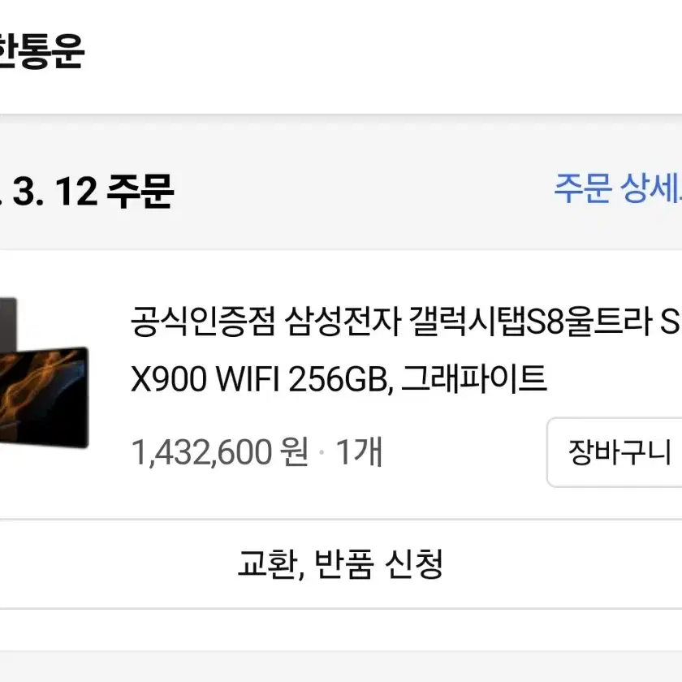Click the 공식인증점 label in the product title

click(x=203, y=322)
